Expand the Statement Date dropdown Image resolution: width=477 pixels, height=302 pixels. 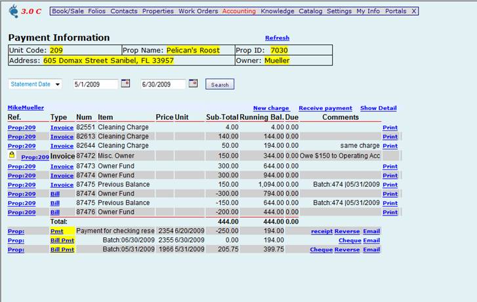coord(35,84)
